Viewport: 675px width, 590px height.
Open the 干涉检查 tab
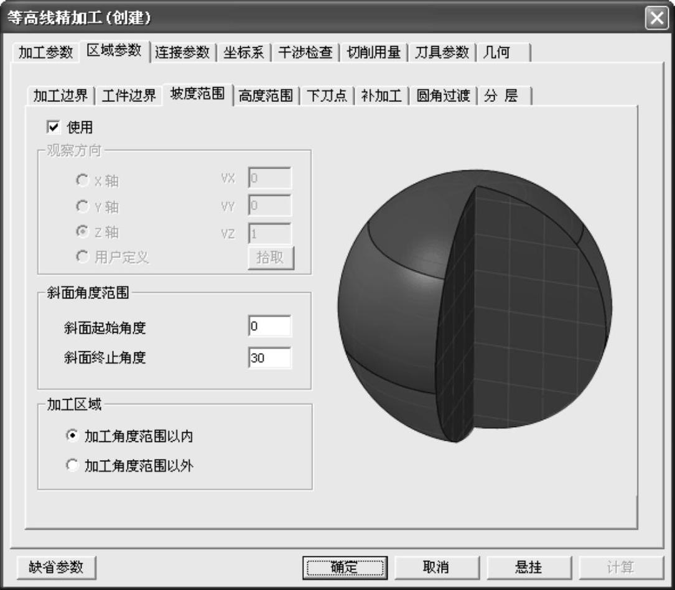click(305, 52)
